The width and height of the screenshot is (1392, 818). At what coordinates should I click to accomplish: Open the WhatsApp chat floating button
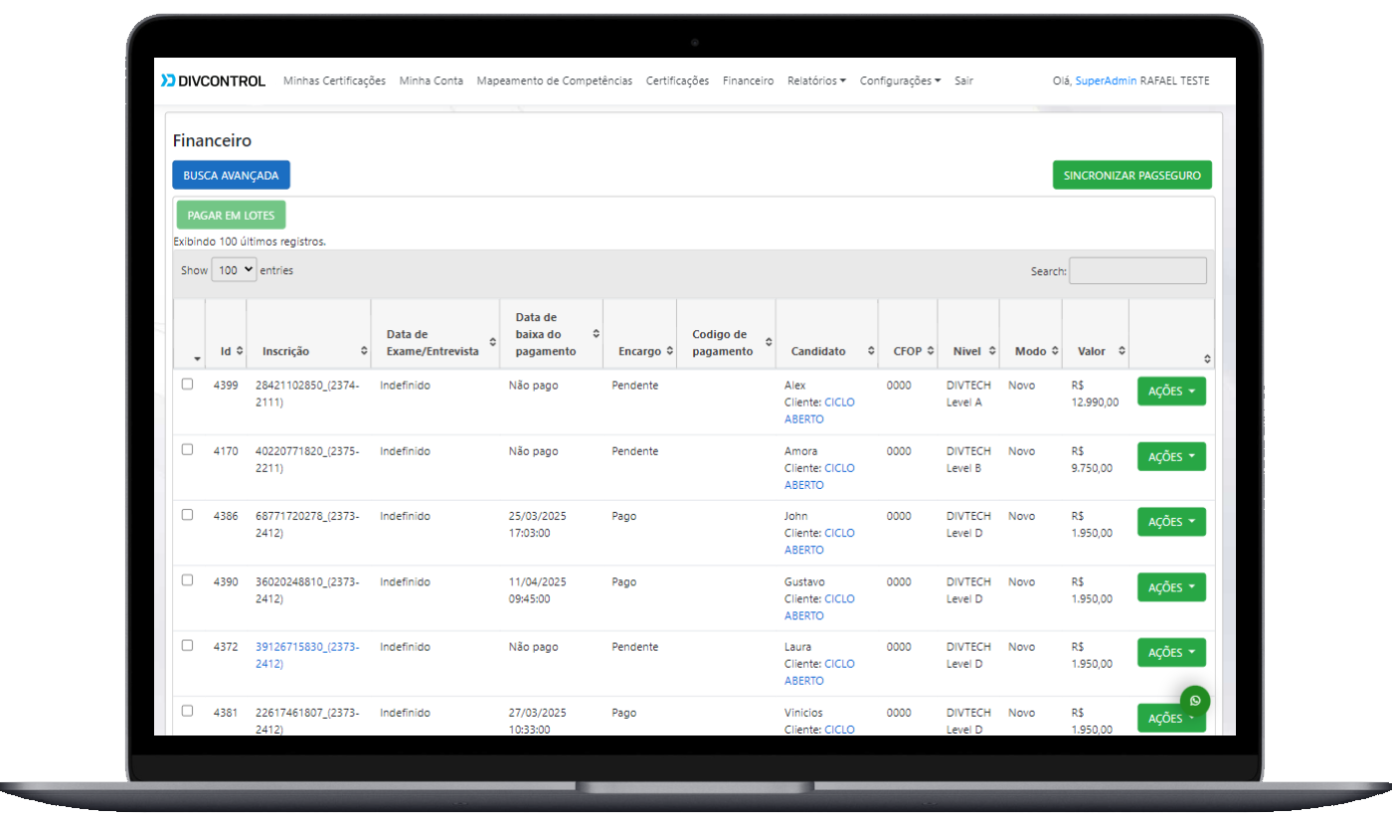[x=1195, y=701]
